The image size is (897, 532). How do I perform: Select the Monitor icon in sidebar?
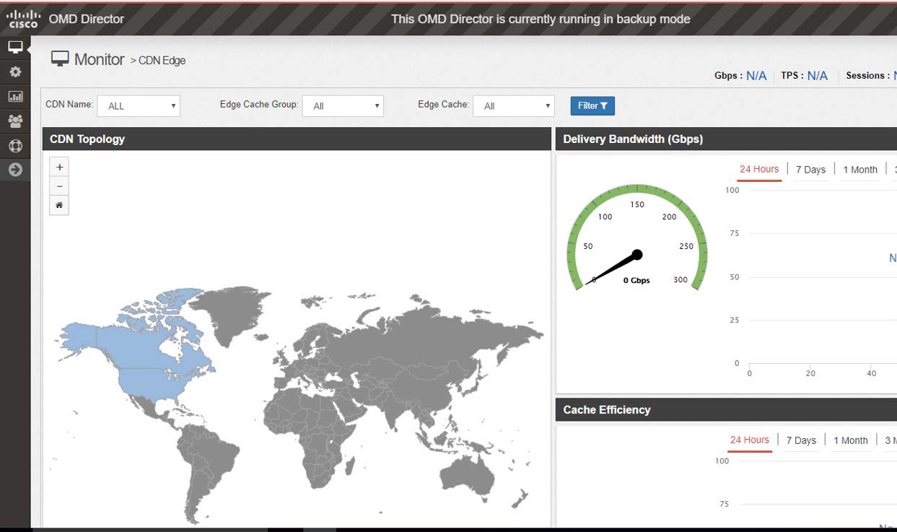(x=16, y=46)
